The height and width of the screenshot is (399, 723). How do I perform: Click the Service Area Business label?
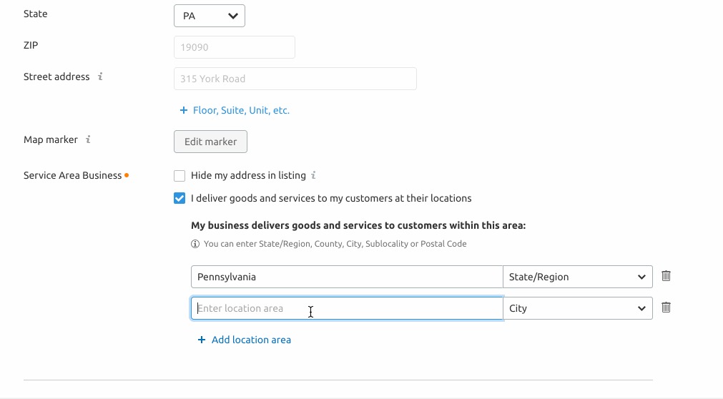click(72, 175)
